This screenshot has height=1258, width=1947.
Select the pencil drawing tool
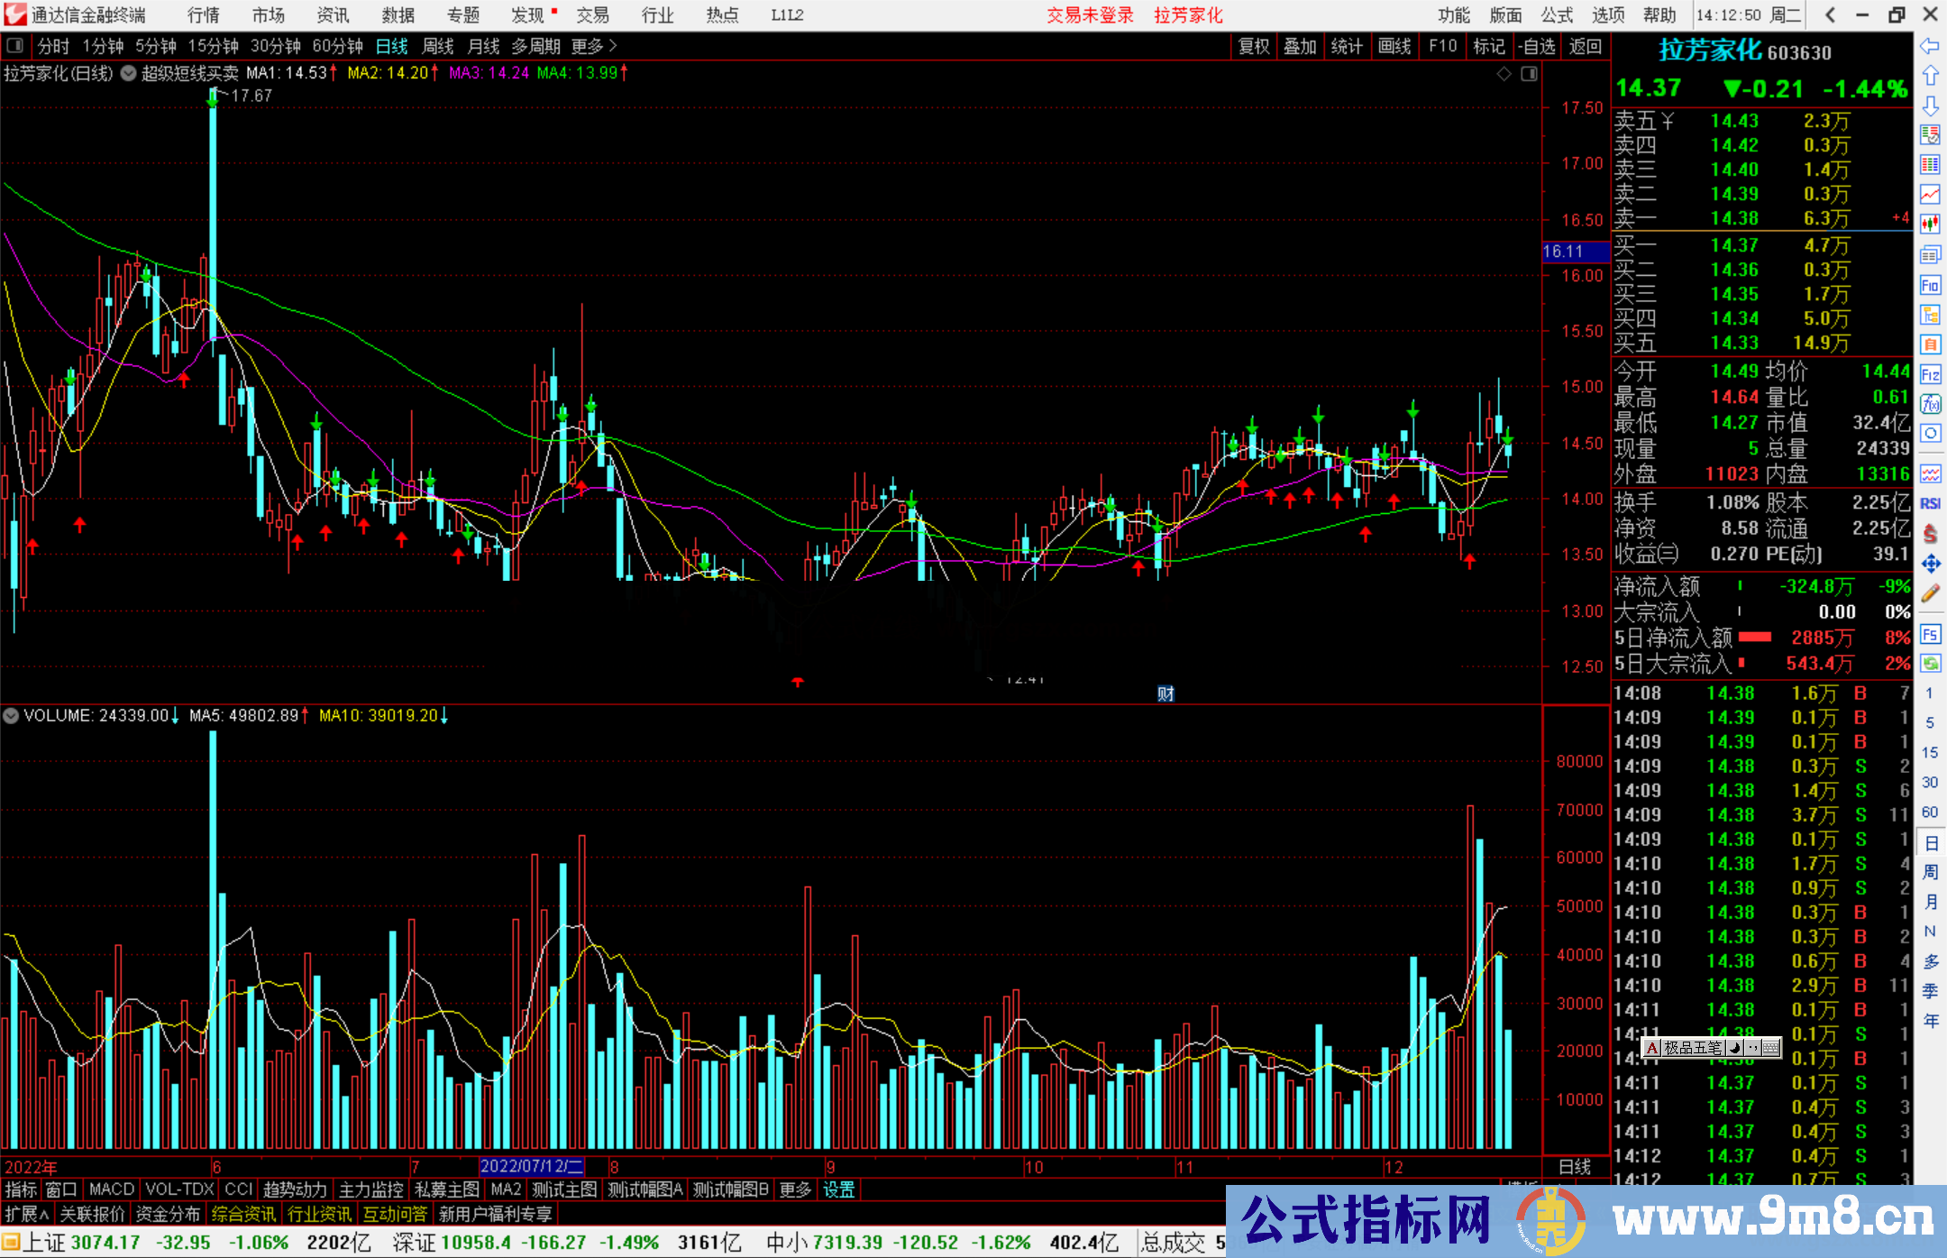click(x=1930, y=593)
